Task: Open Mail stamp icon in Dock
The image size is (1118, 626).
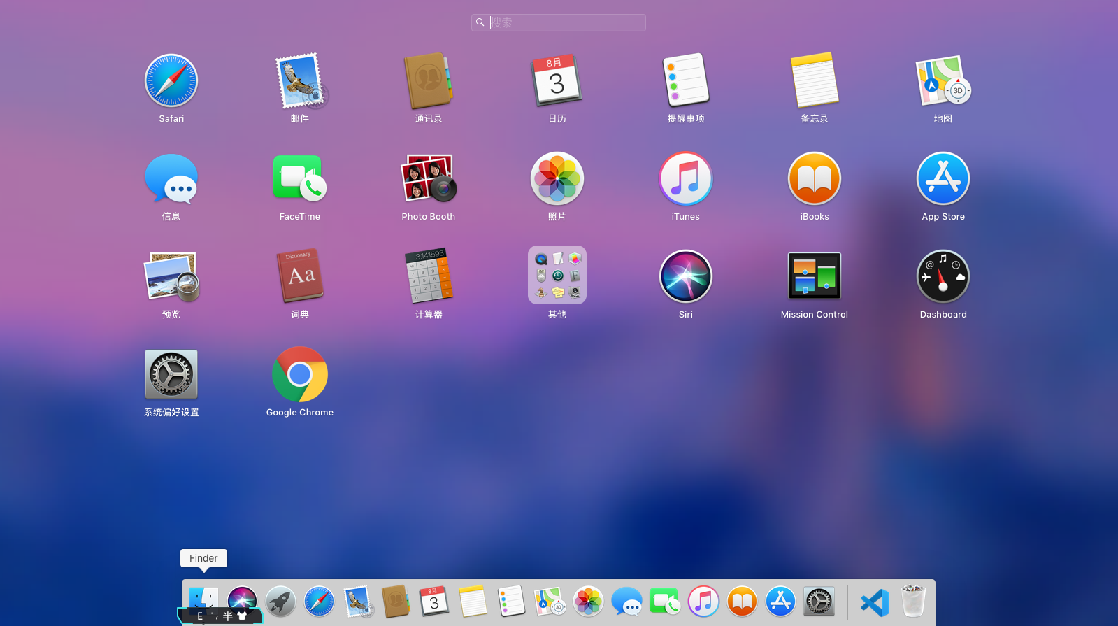Action: pyautogui.click(x=358, y=601)
